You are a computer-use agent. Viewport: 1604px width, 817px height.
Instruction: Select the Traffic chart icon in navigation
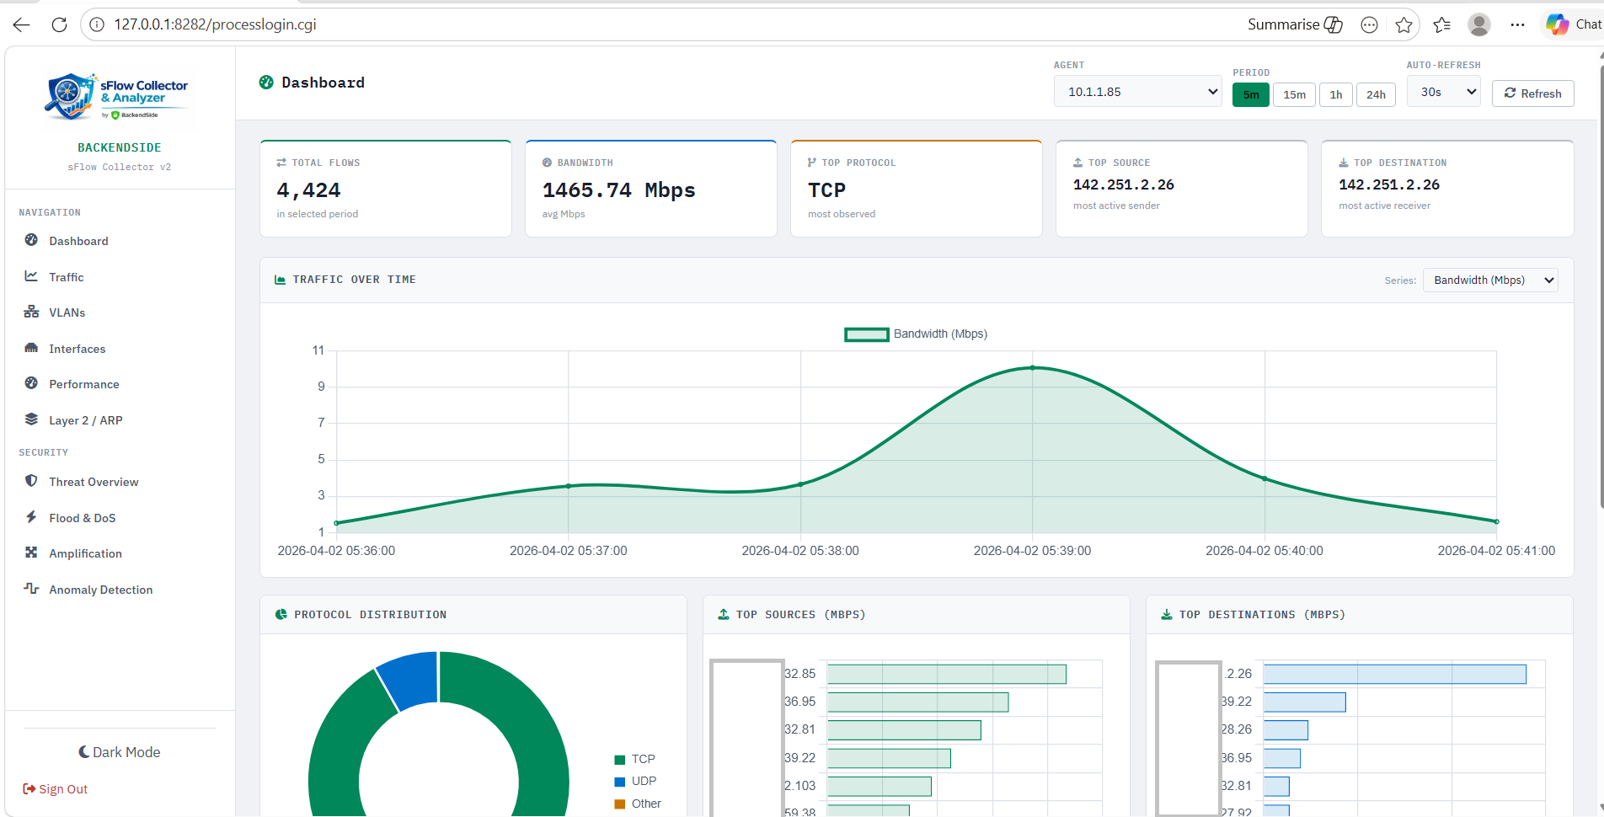tap(66, 276)
